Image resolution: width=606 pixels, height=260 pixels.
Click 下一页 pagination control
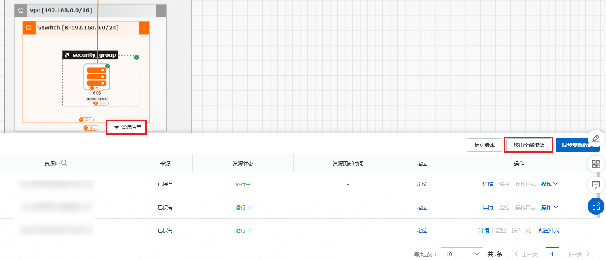pos(579,254)
